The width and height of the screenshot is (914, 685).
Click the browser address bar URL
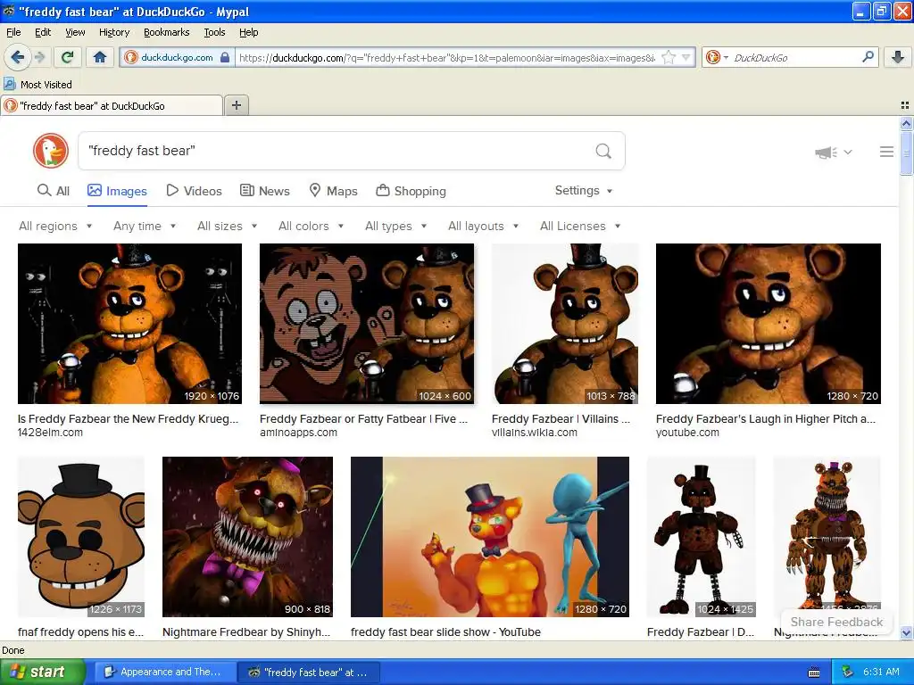(x=446, y=58)
